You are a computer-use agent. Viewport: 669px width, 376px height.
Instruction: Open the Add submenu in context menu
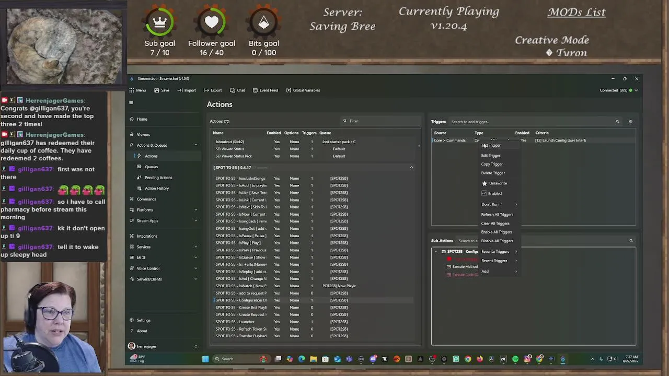tap(499, 272)
